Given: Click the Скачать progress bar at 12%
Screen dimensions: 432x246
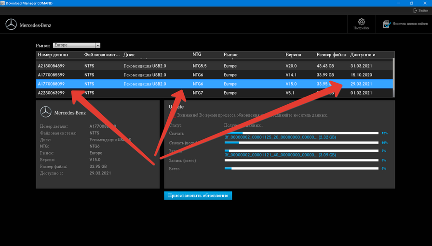Looking at the screenshot, I should [301, 133].
